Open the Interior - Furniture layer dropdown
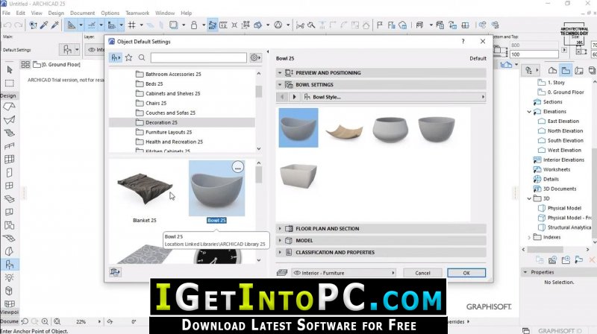 (344, 273)
